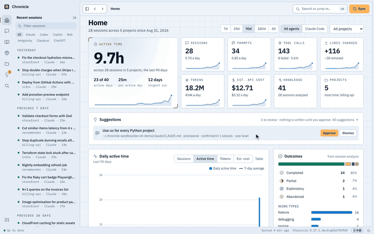Click the Tool Calls lightning icon
The image size is (374, 234).
pyautogui.click(x=280, y=43)
